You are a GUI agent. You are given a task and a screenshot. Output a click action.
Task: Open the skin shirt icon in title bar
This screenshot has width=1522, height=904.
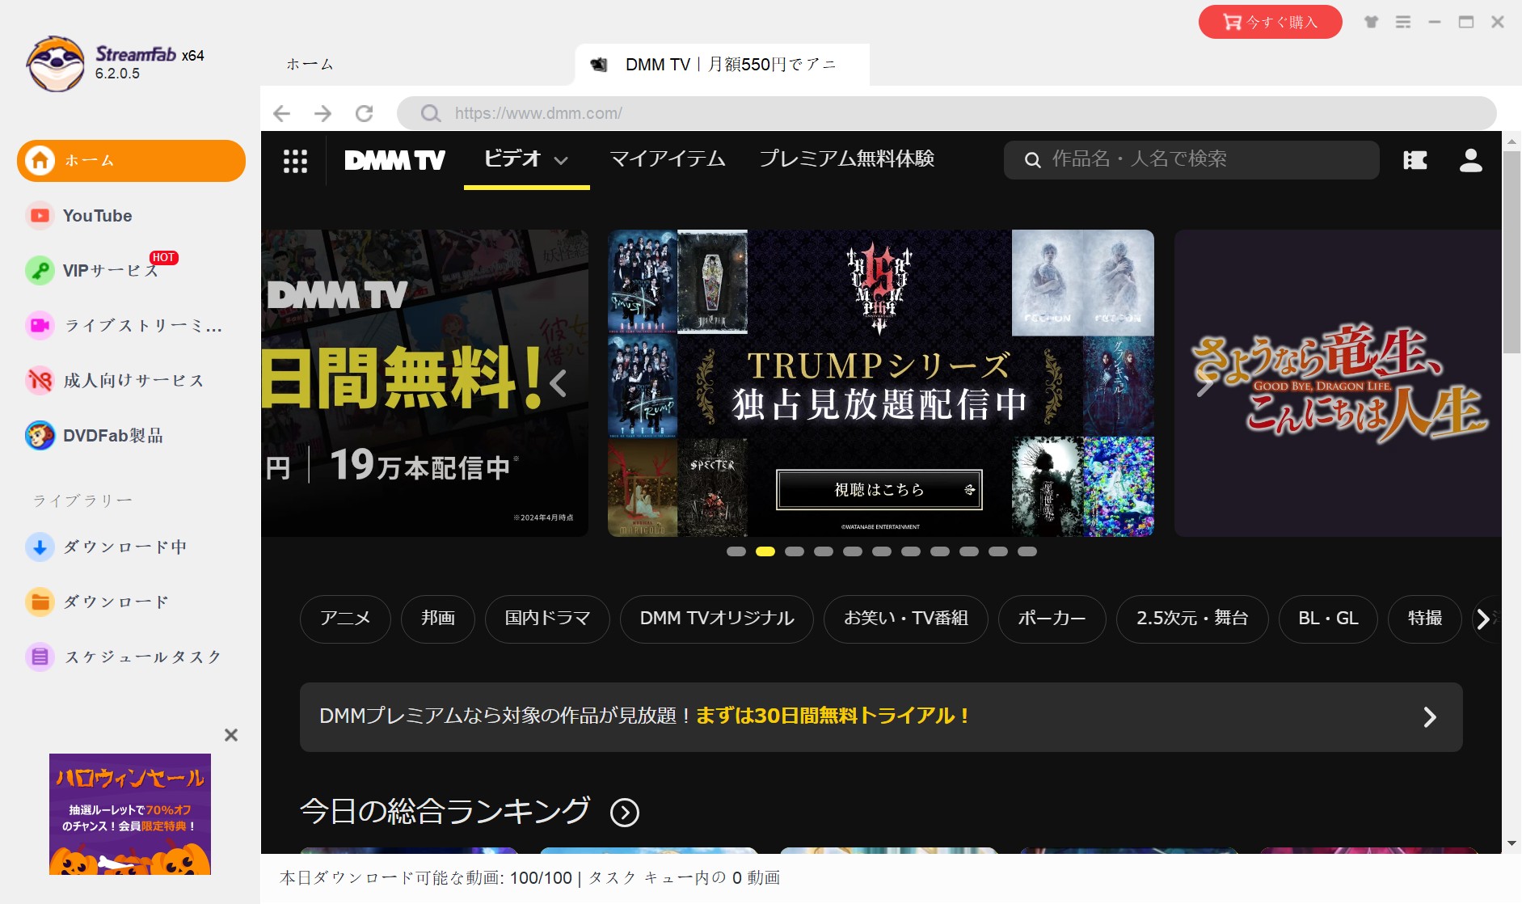[1372, 22]
